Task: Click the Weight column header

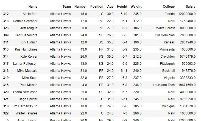Action: click(136, 7)
